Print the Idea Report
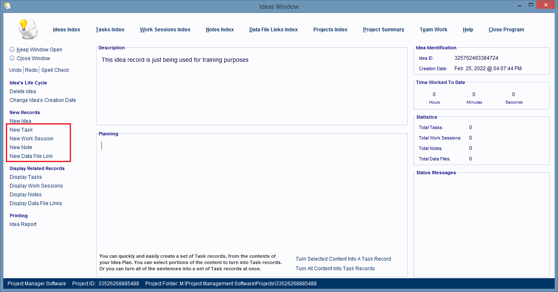 (23, 224)
